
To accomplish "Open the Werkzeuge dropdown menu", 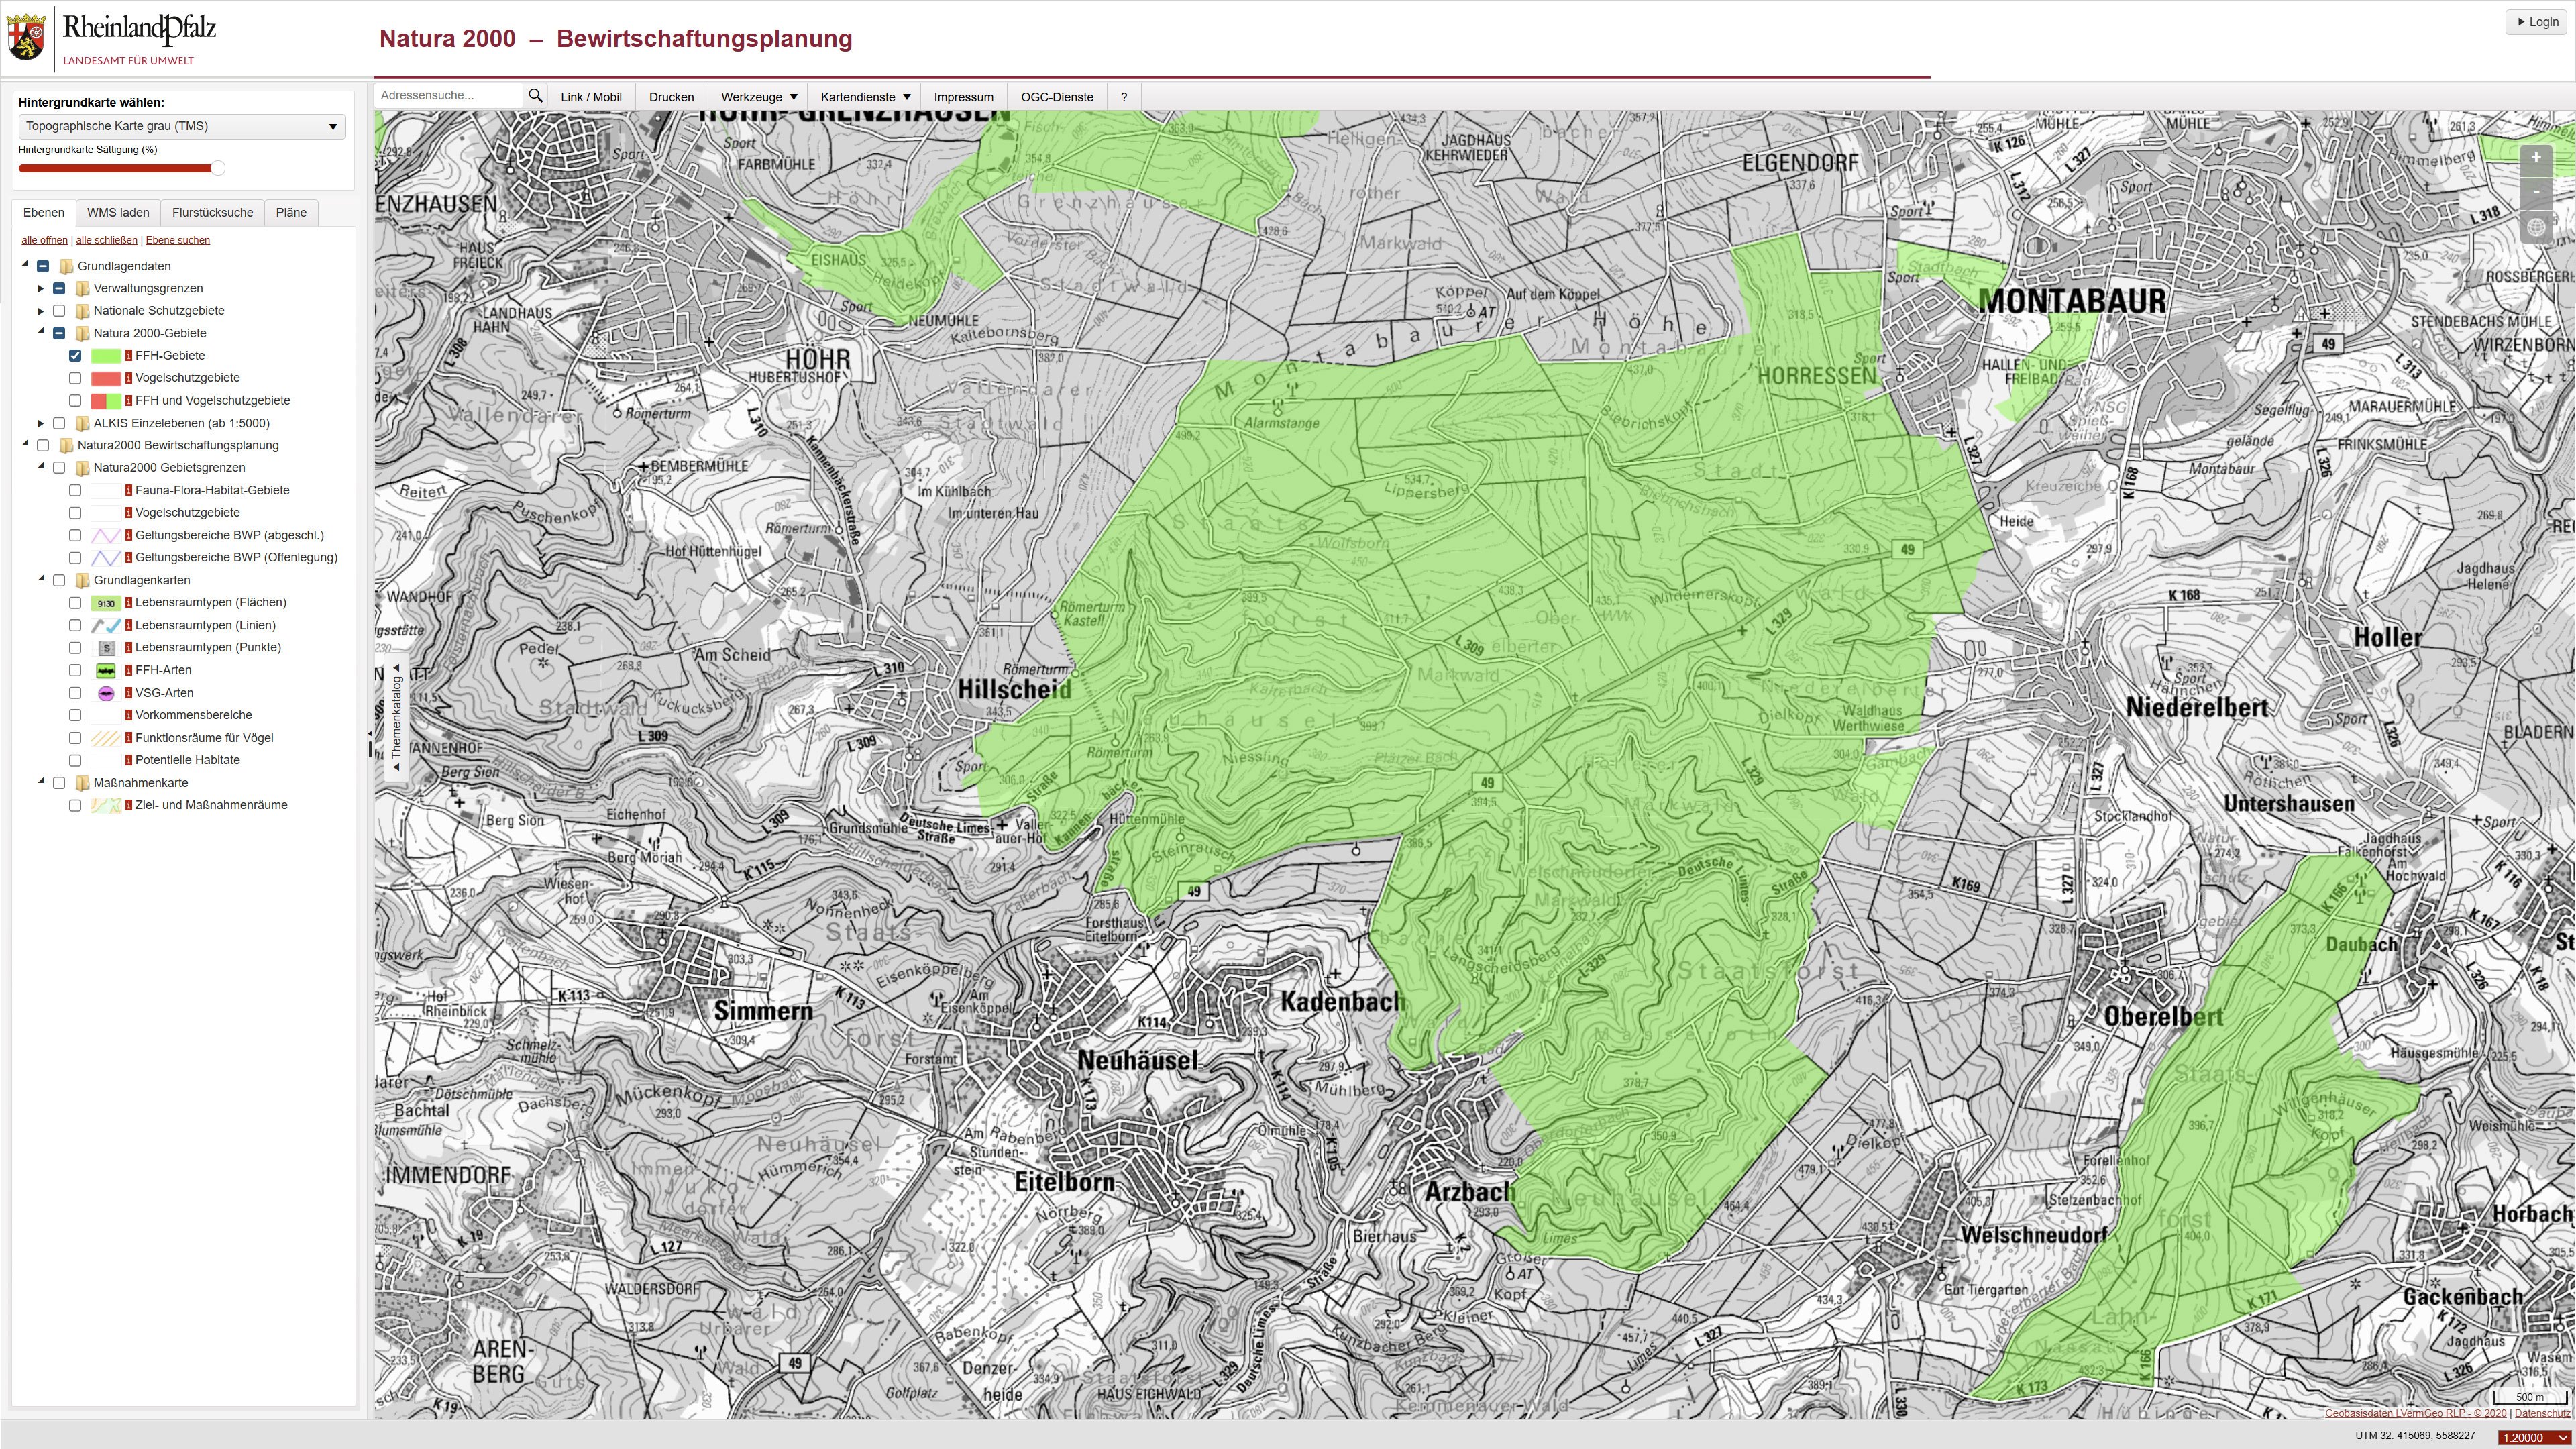I will (759, 97).
